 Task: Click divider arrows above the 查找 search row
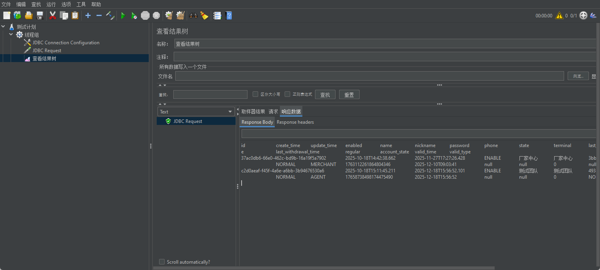coord(162,85)
